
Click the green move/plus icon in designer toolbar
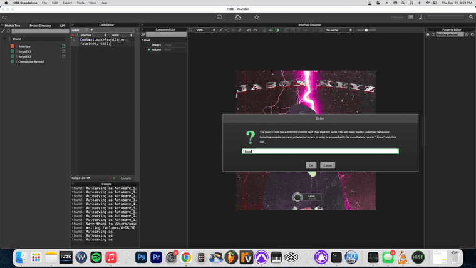point(271,30)
